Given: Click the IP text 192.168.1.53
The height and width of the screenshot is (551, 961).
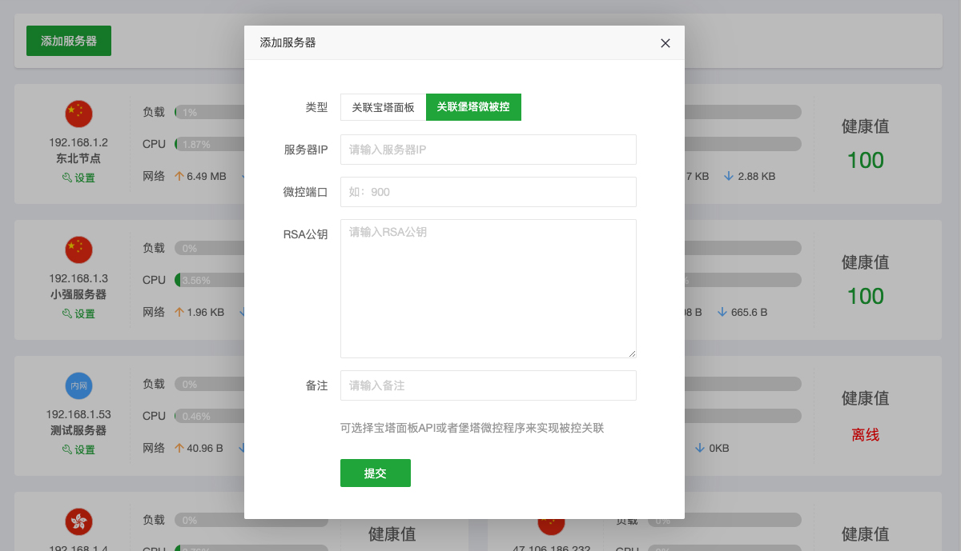Looking at the screenshot, I should (x=78, y=414).
